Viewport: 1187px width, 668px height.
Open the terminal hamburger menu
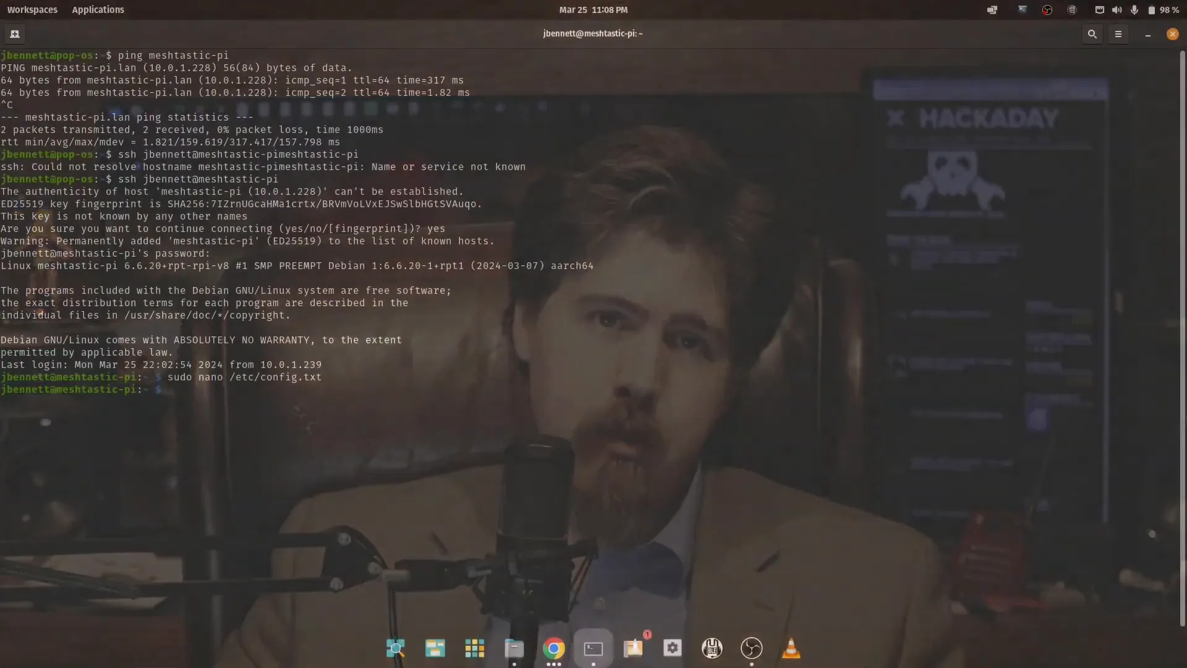(1118, 34)
